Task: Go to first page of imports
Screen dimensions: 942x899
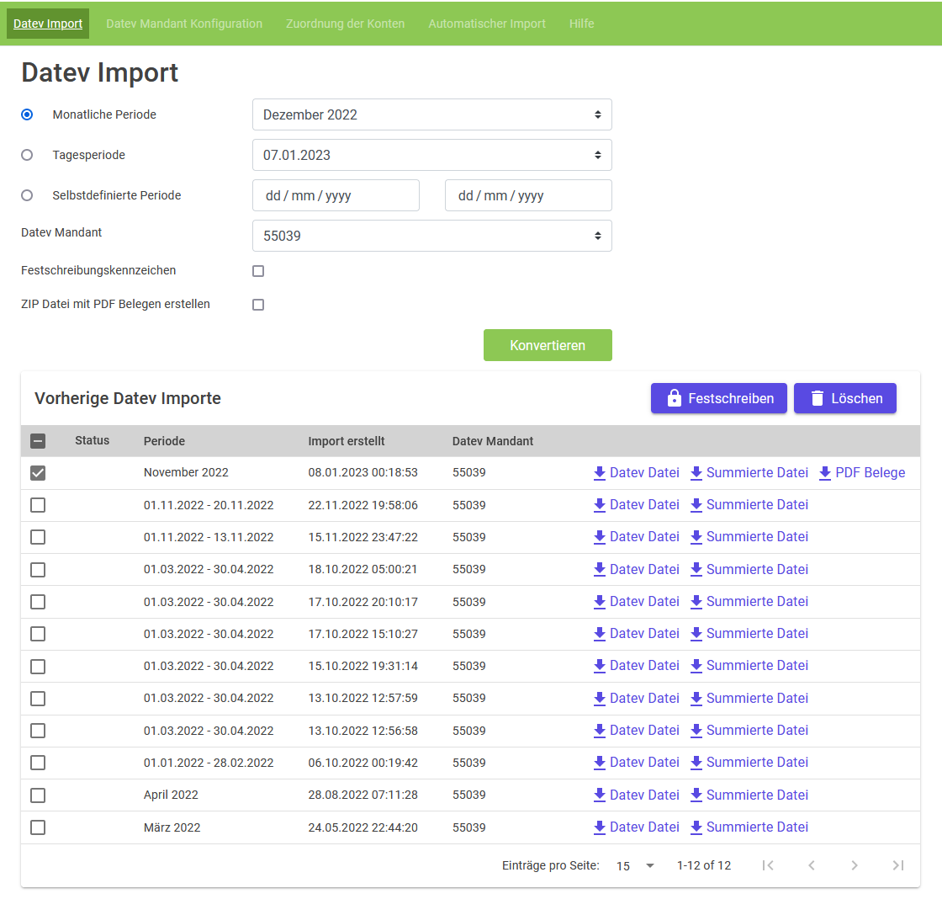Action: pos(768,865)
